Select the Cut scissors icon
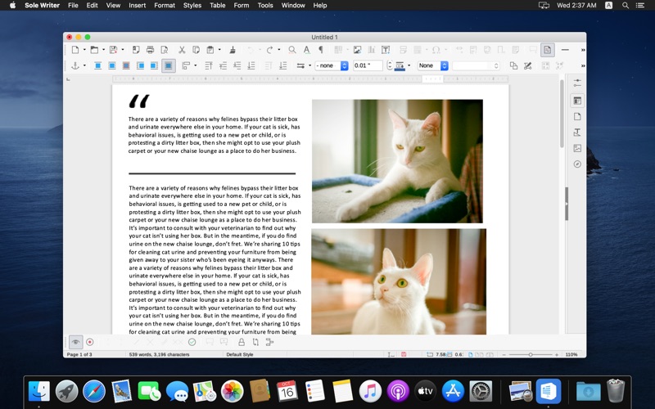The image size is (655, 409). (x=182, y=50)
